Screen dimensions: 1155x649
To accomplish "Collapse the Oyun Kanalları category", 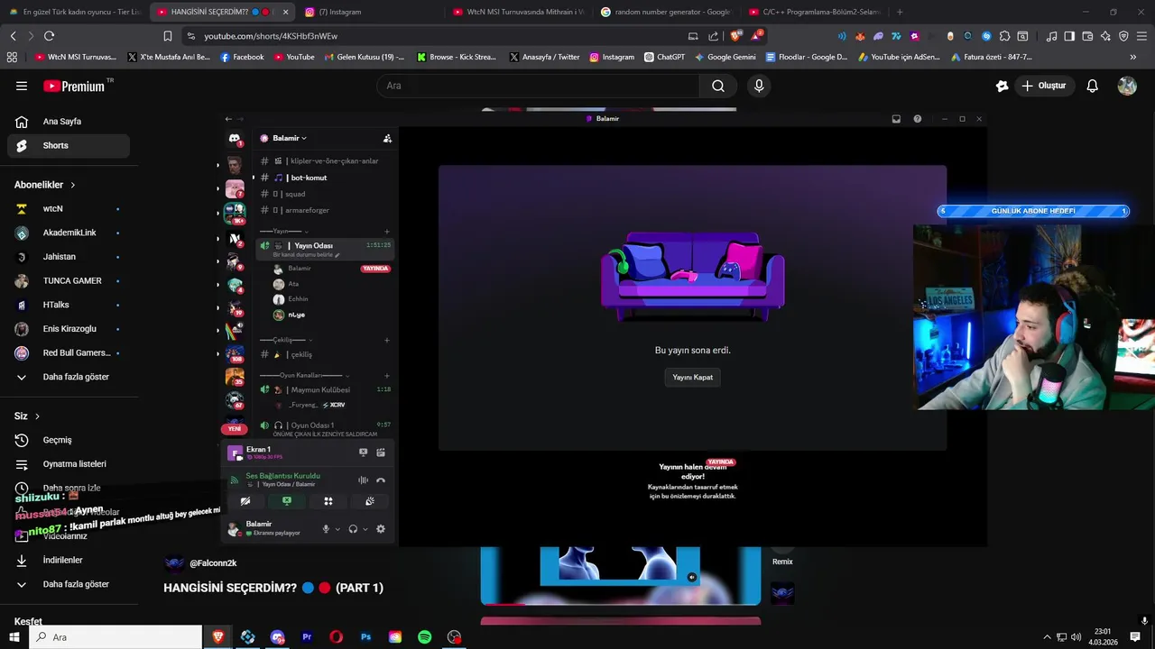I will coord(304,375).
